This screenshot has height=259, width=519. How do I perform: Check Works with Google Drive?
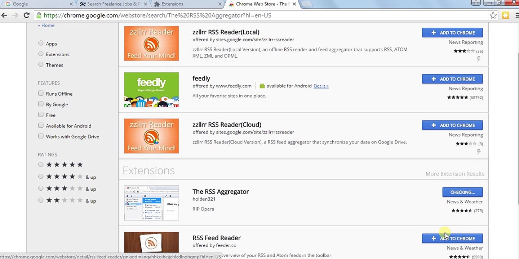point(41,136)
